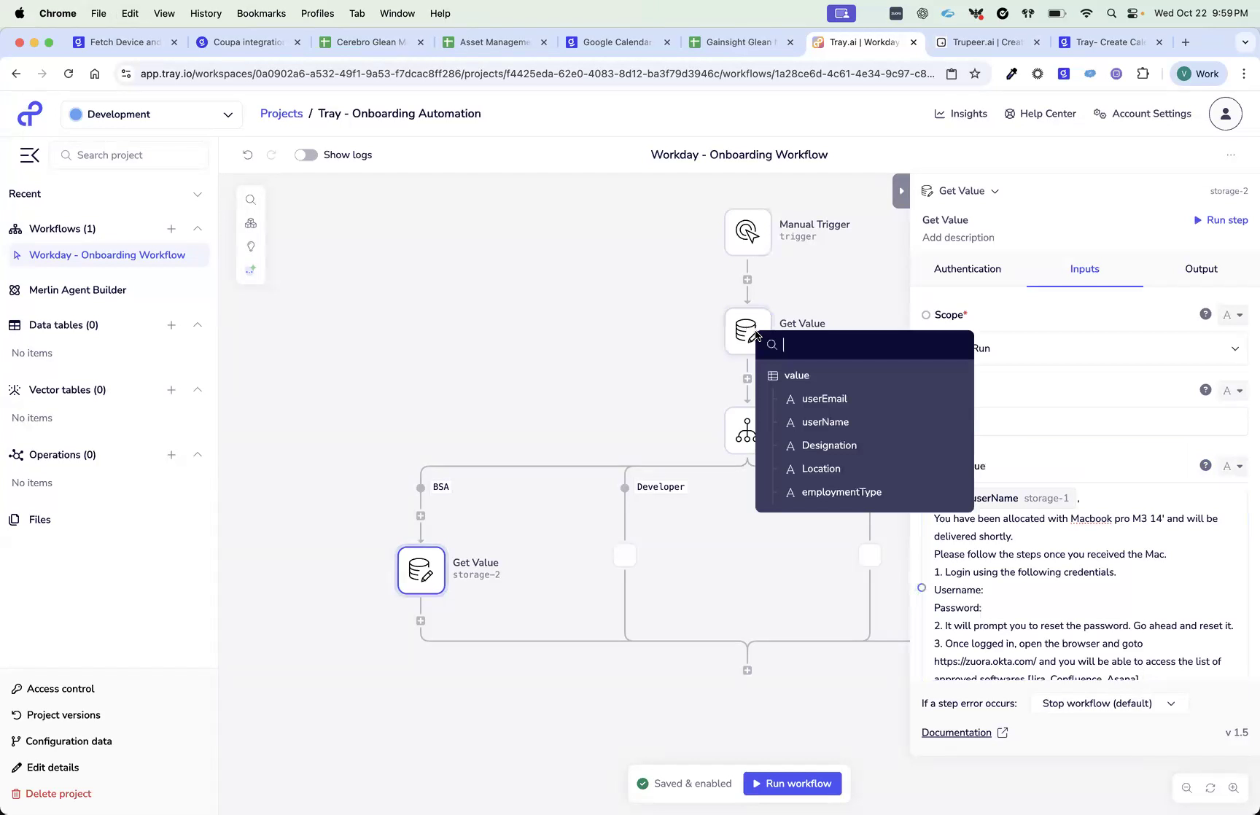Open the connectors panel icon below search
This screenshot has width=1260, height=815.
[251, 223]
